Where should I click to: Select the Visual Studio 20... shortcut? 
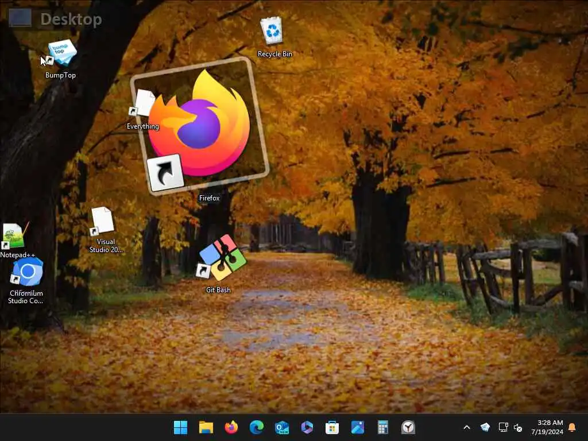(102, 221)
